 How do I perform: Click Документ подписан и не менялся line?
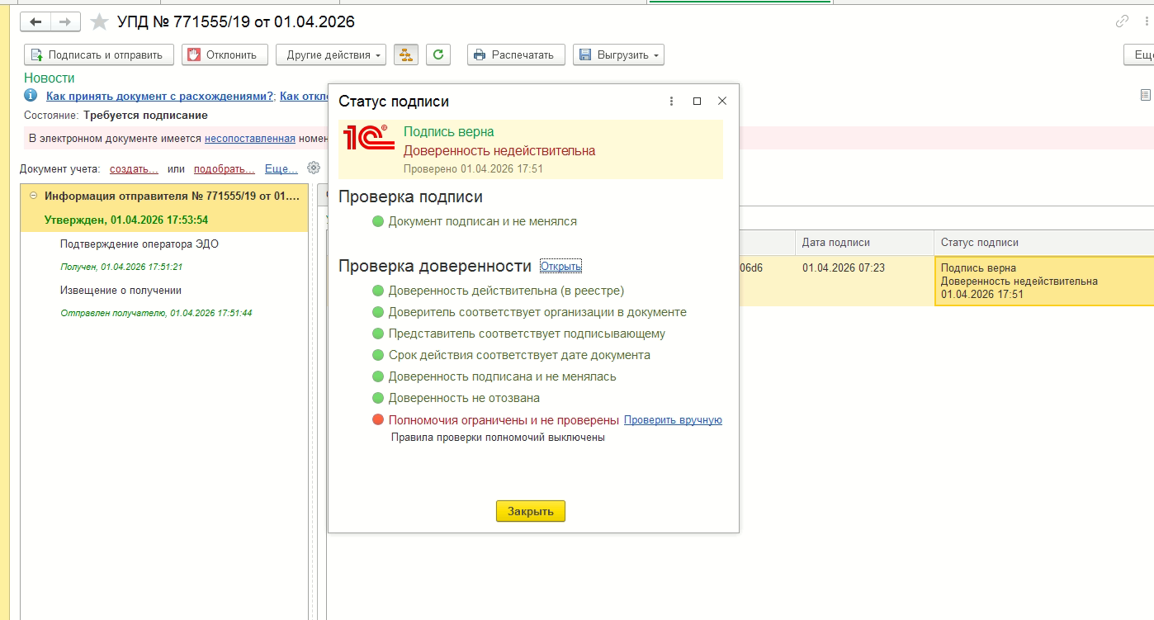click(483, 221)
